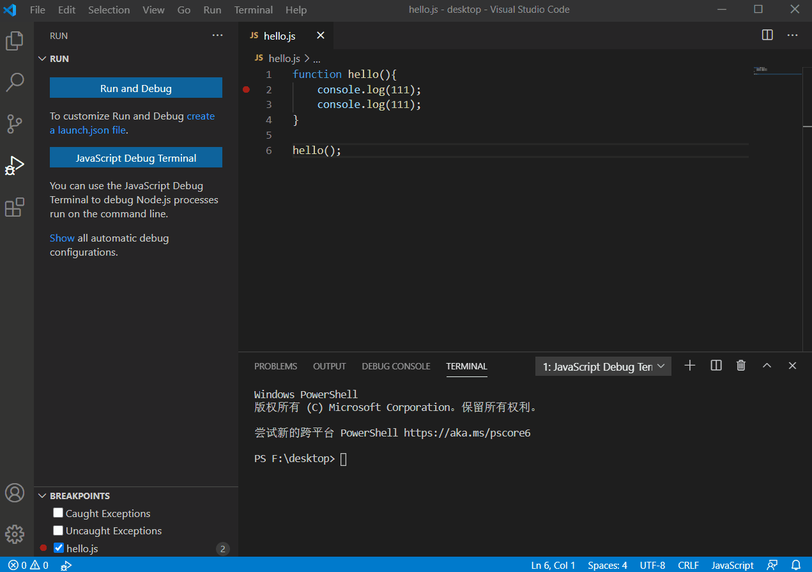Open the JavaScript Debug Terminal dropdown
Screen dimensions: 812x572
point(661,366)
